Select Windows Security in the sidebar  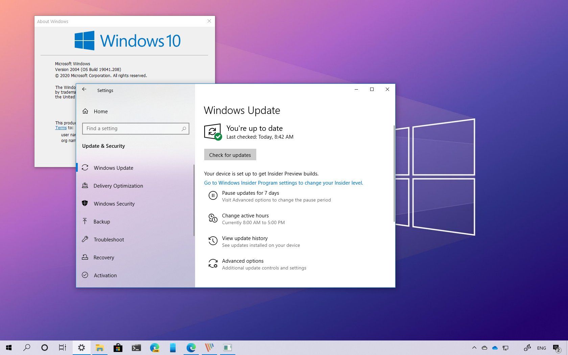click(114, 204)
